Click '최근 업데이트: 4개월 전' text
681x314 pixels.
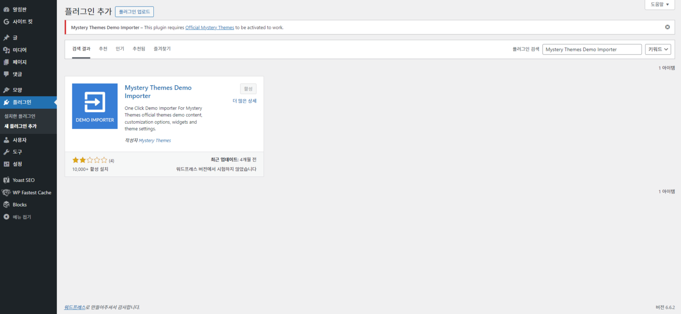click(x=234, y=160)
